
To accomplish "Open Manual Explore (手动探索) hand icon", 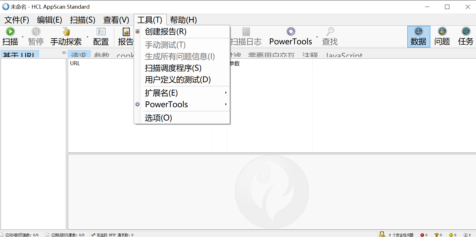I will (66, 31).
